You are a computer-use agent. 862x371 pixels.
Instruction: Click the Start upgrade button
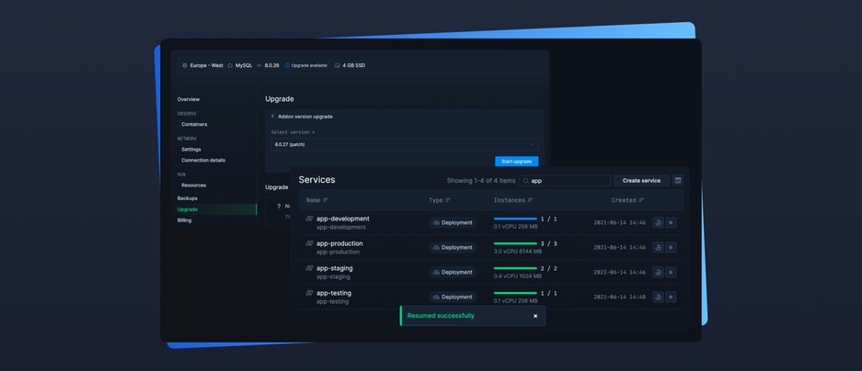[x=517, y=162]
